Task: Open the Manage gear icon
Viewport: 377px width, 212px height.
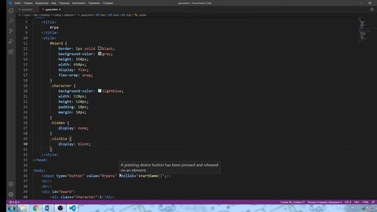Action: point(11,194)
